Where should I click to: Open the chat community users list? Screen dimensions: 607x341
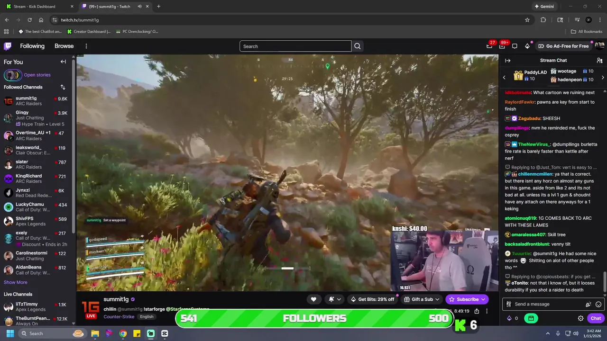pos(599,60)
